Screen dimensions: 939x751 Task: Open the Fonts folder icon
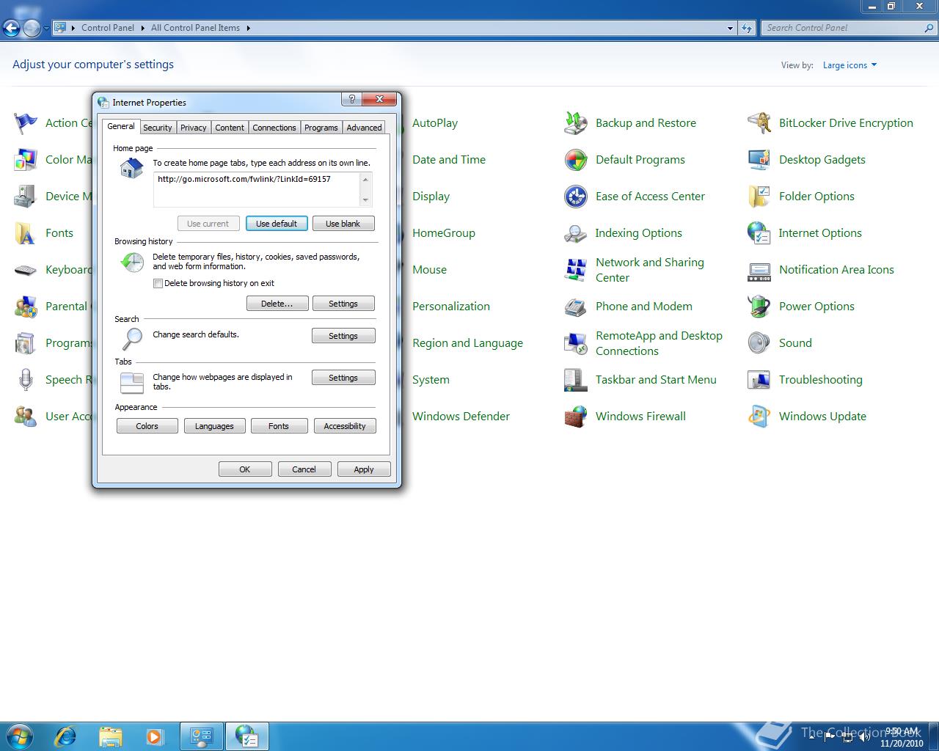(26, 233)
